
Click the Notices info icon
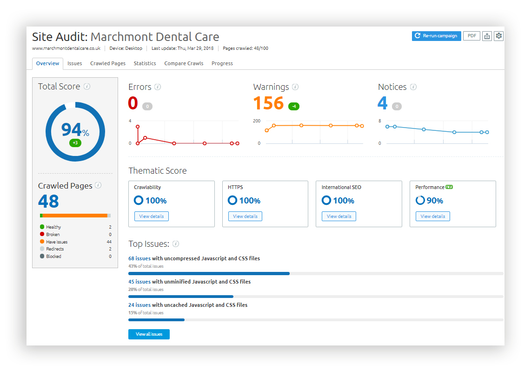413,87
